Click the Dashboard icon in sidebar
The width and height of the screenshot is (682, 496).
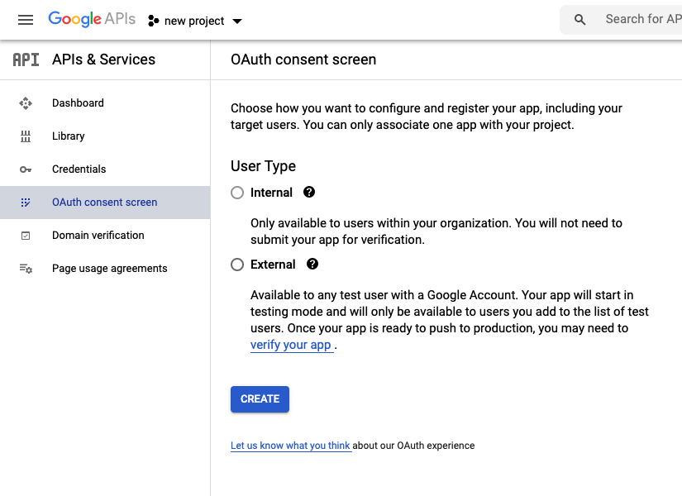tap(26, 103)
